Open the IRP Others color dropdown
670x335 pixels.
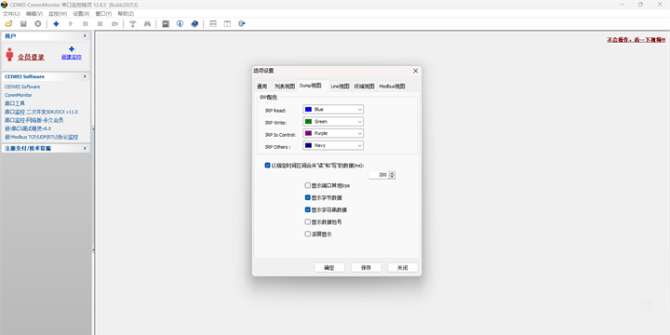coord(333,145)
